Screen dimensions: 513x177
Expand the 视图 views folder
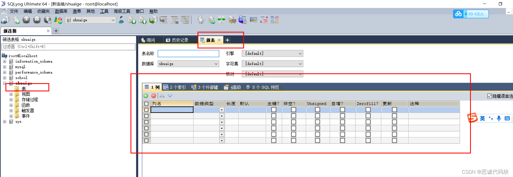11,94
